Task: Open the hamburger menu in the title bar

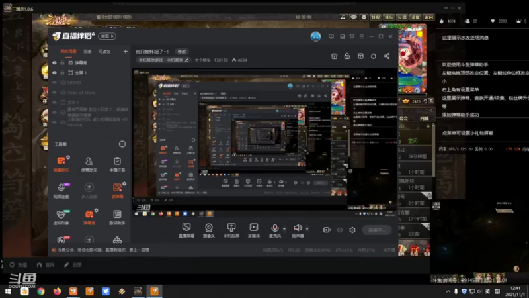Action: tap(362, 36)
